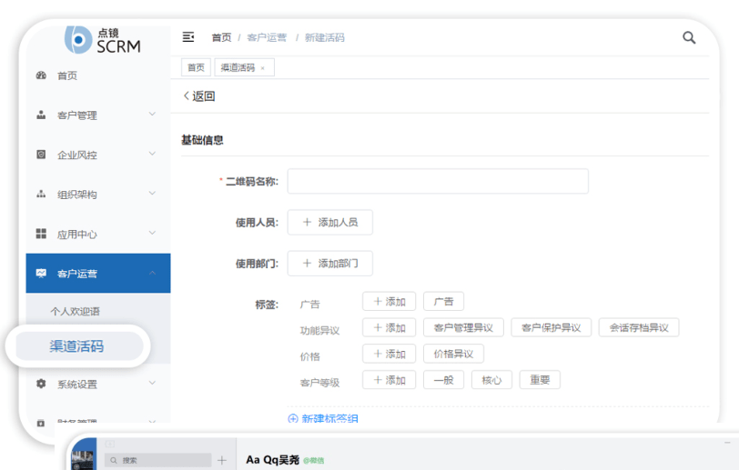Expand the 应用中心 menu chevron
739x470 pixels.
pyautogui.click(x=152, y=233)
